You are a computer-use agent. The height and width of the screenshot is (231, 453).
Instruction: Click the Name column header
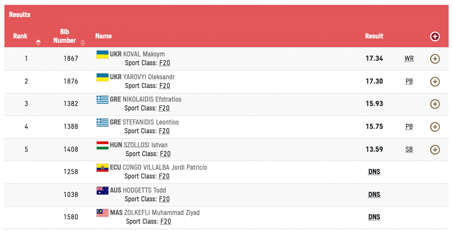tap(103, 36)
